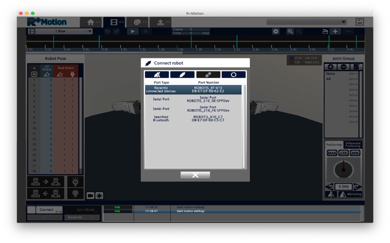Open the film reel tab (F3)
Screen dimensions: 390x243
(x=137, y=22)
